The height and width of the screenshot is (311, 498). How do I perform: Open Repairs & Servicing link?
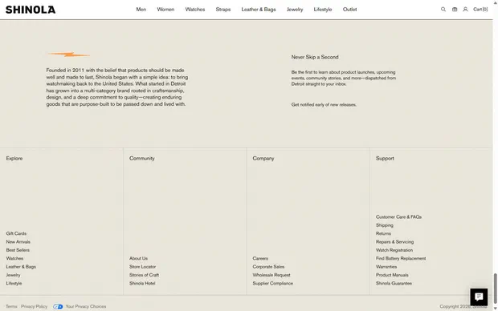394,241
